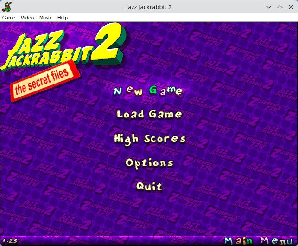Click the Jazz Jackrabbit 2 logo
298x246 pixels.
[x=63, y=48]
